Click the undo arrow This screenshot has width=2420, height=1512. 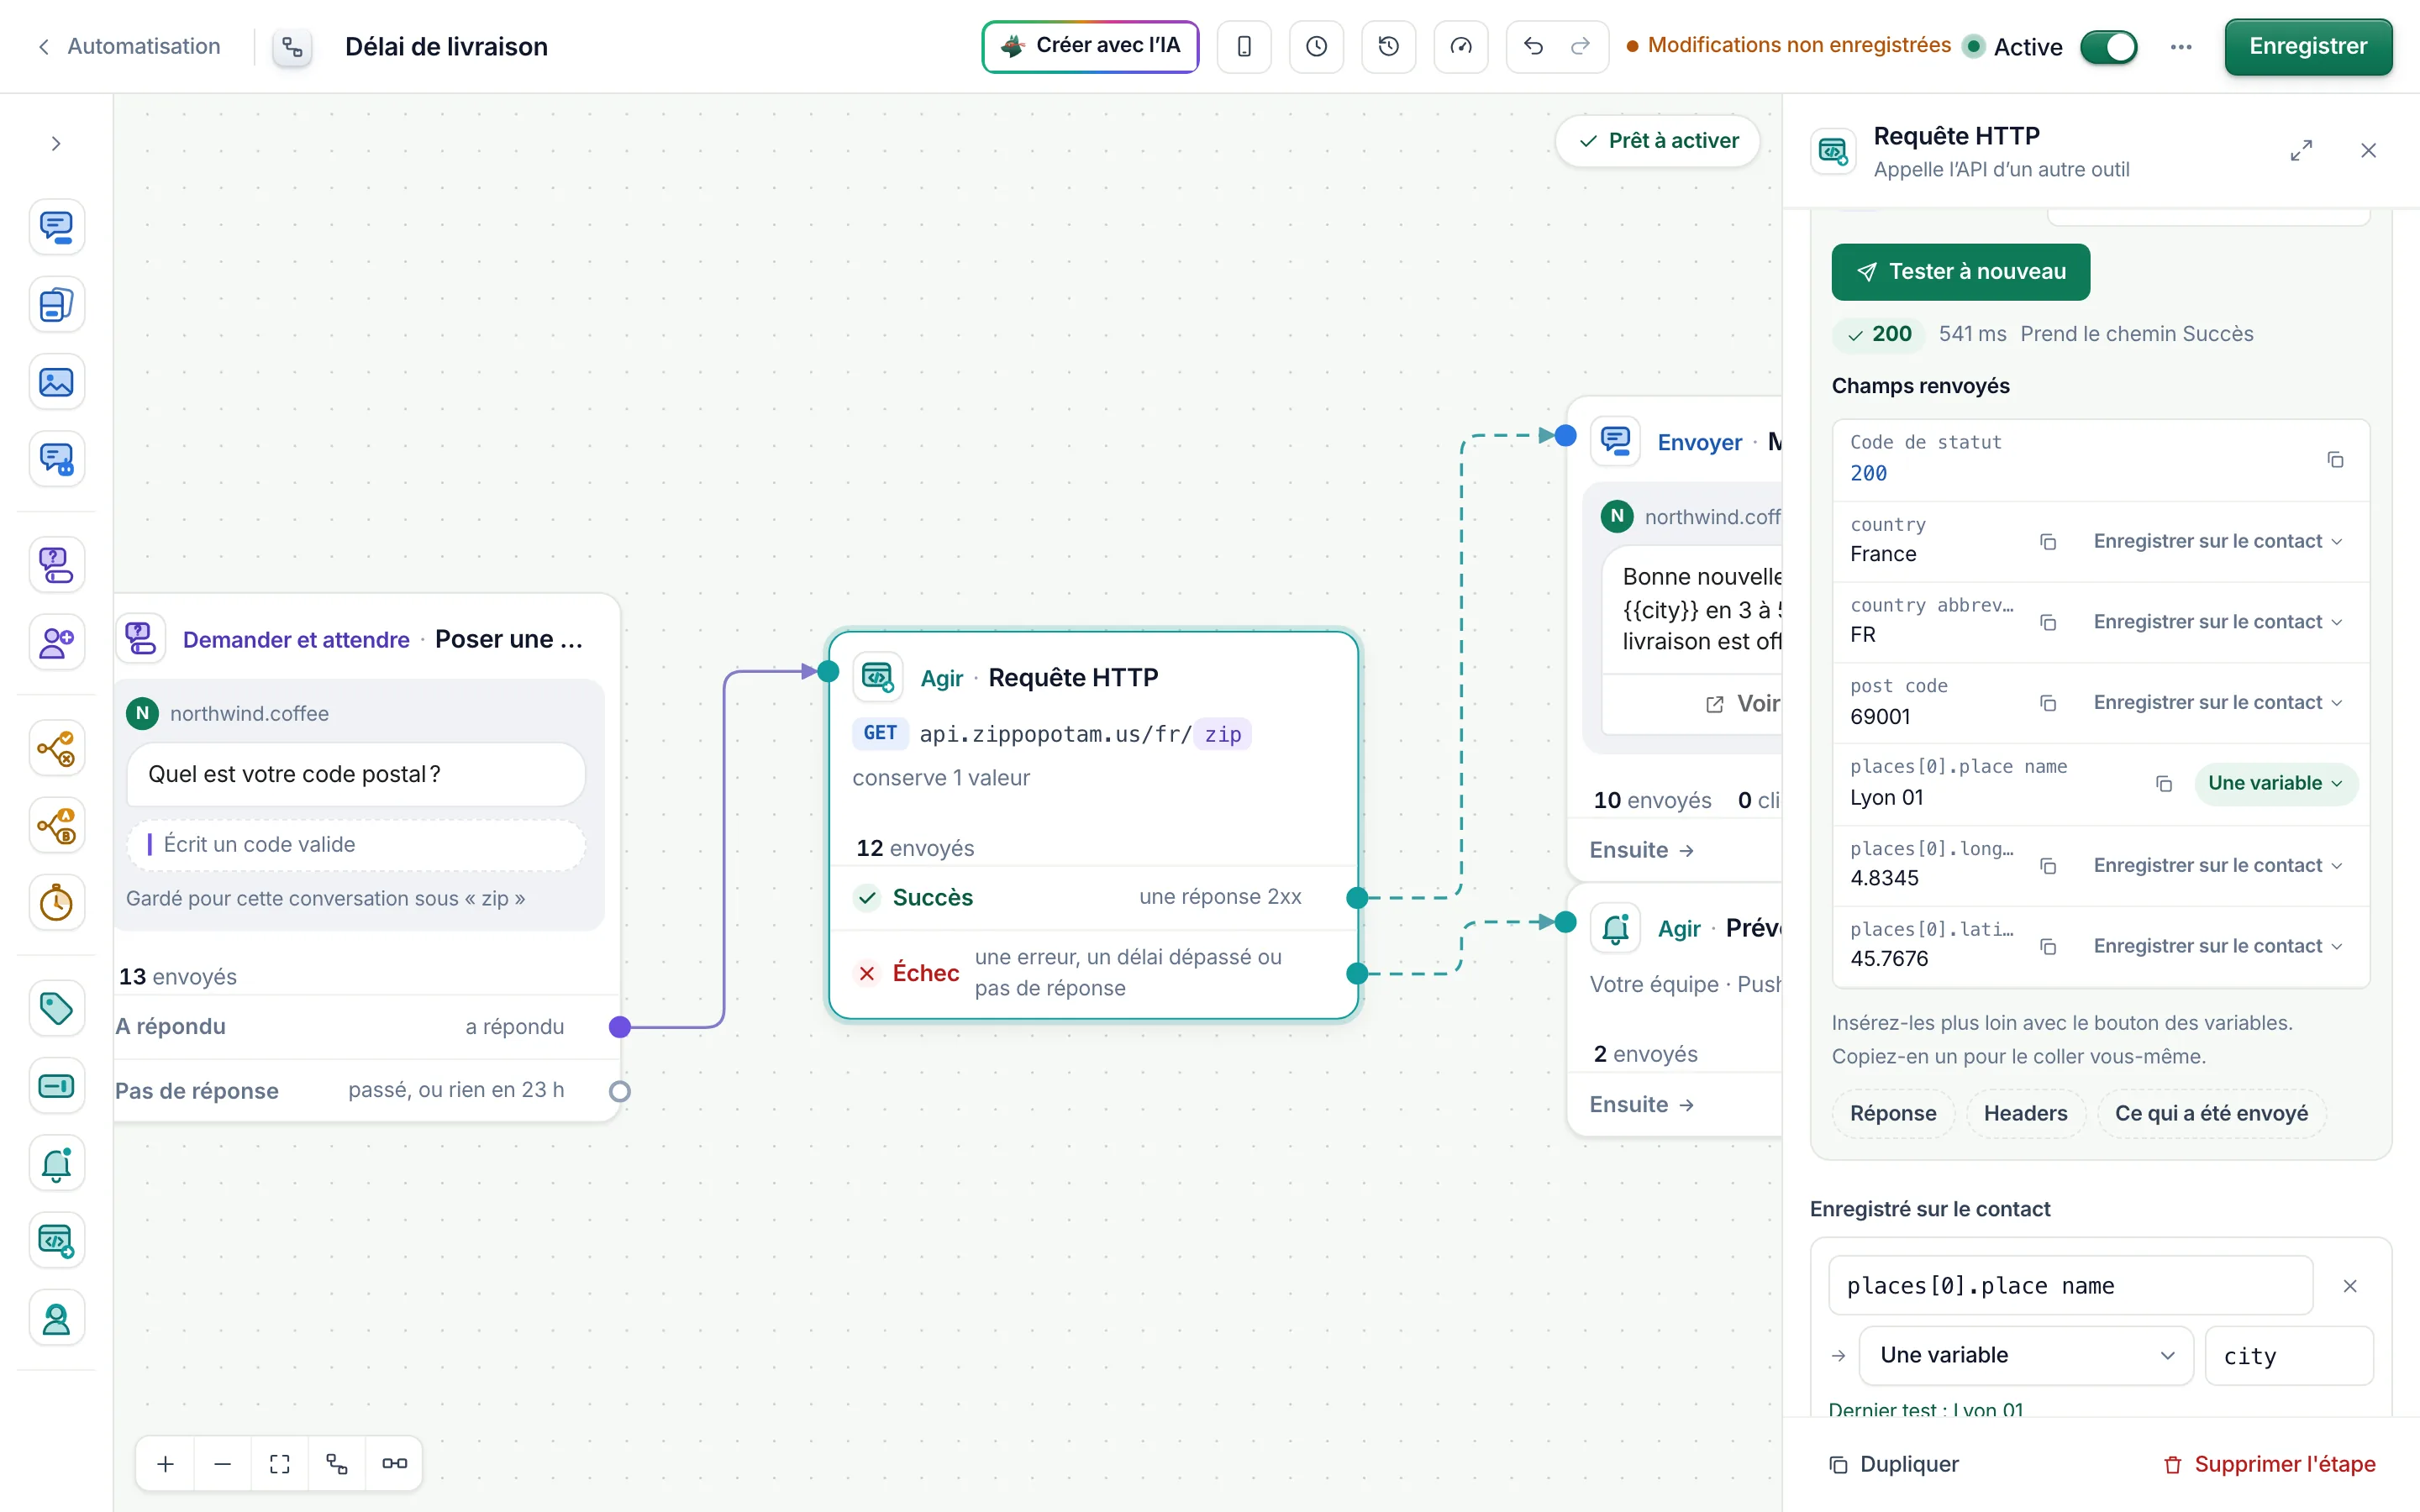(1533, 46)
